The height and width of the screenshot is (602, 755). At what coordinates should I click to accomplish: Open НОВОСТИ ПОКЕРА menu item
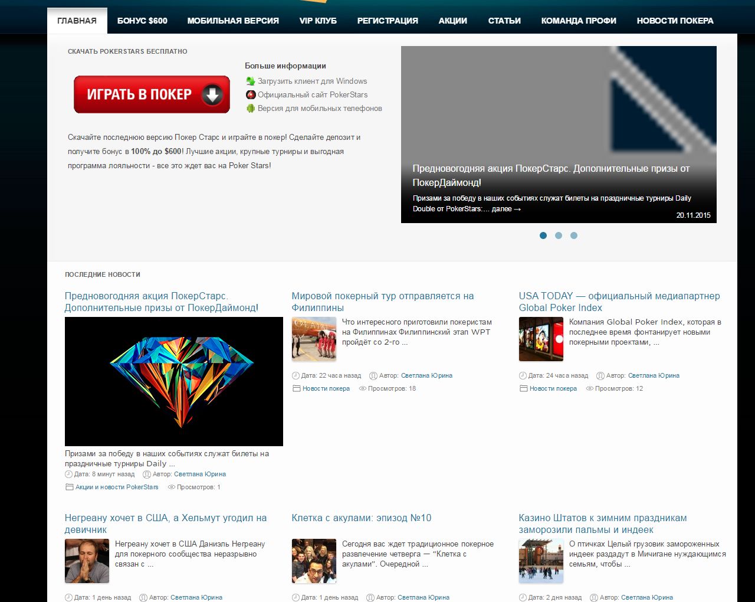coord(675,21)
